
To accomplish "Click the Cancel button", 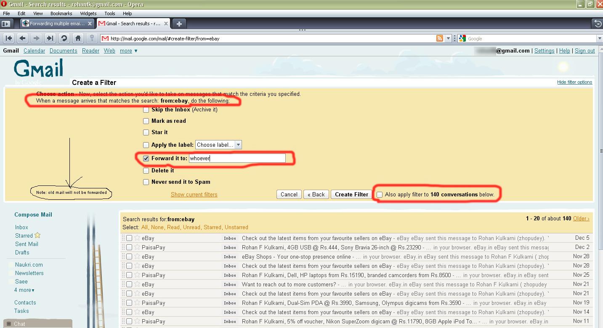I will 289,194.
